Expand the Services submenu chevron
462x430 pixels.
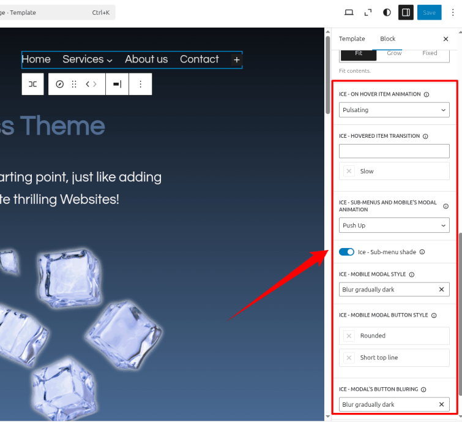110,61
